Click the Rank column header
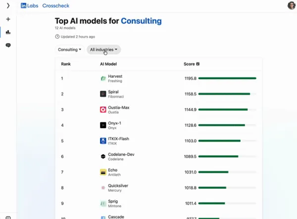The width and height of the screenshot is (297, 219). click(x=66, y=64)
